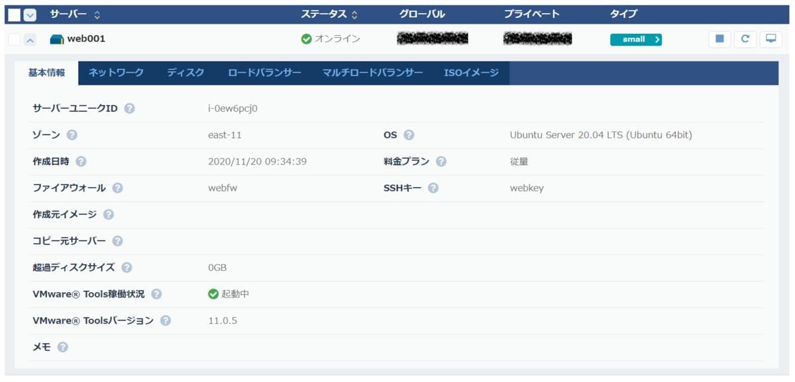The height and width of the screenshot is (382, 795).
Task: Open help for the メモ field
Action: click(62, 347)
